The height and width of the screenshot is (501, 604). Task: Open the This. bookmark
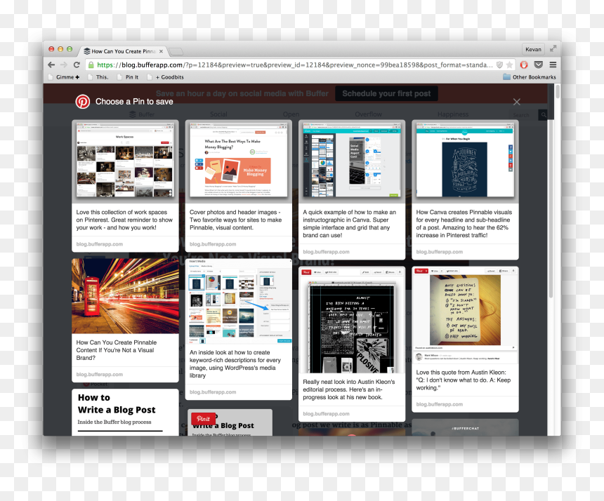coord(98,77)
